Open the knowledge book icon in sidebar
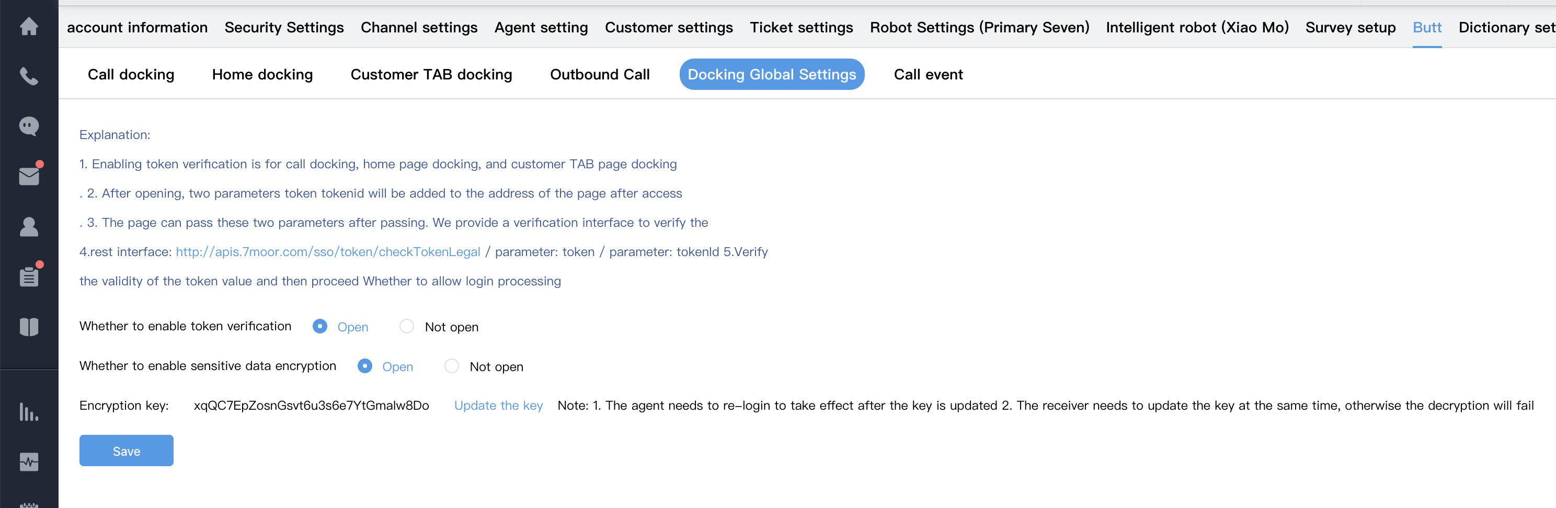 point(29,327)
